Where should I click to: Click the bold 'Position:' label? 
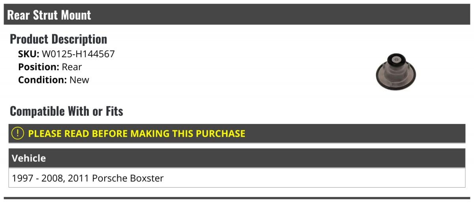pyautogui.click(x=39, y=67)
